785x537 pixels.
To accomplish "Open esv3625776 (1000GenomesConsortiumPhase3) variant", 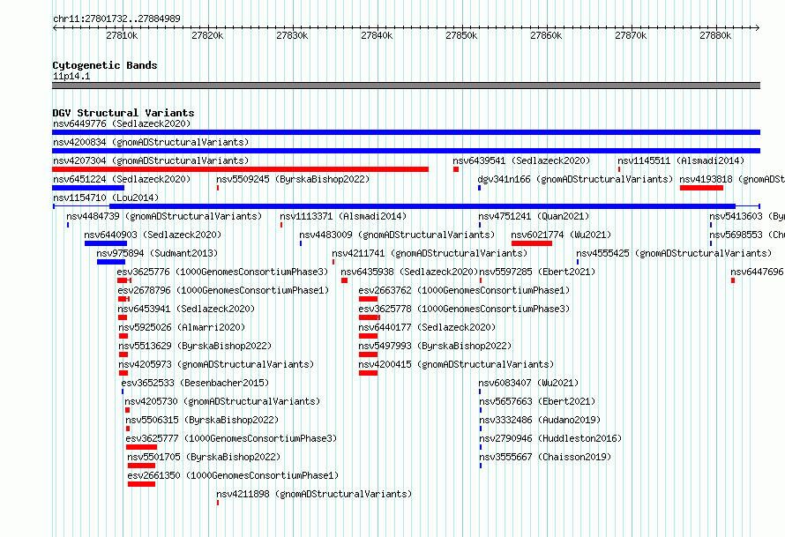I will (222, 272).
